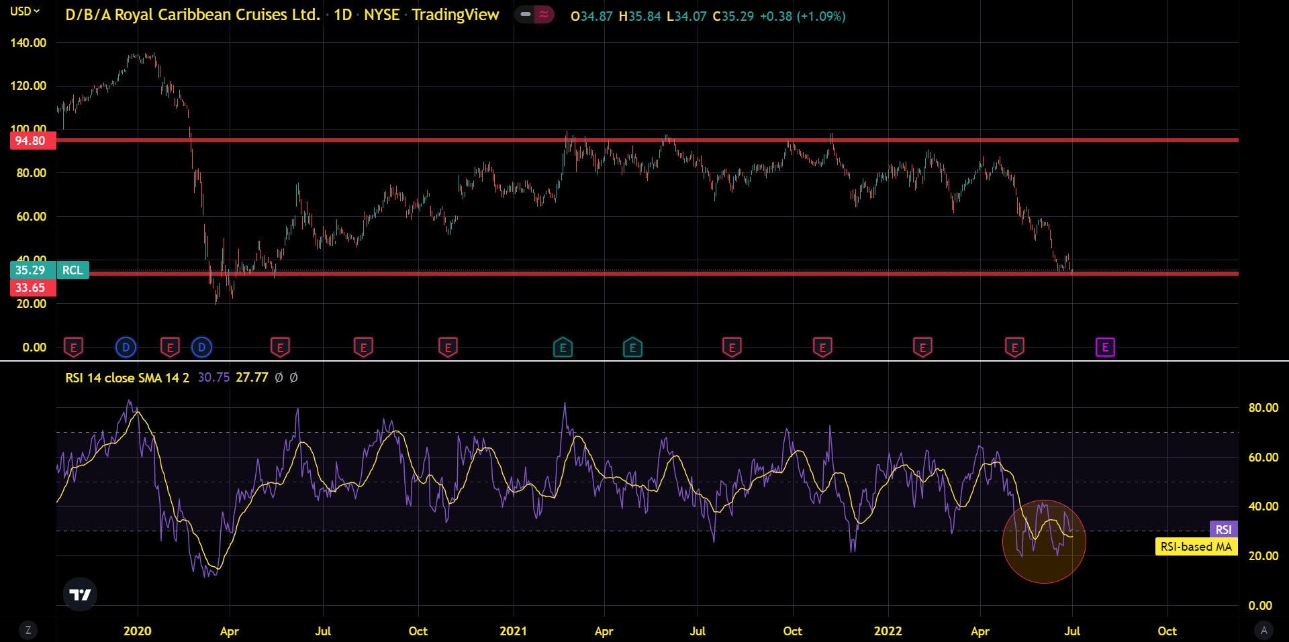Click the open price value O34.87
1289x642 pixels.
pos(591,16)
